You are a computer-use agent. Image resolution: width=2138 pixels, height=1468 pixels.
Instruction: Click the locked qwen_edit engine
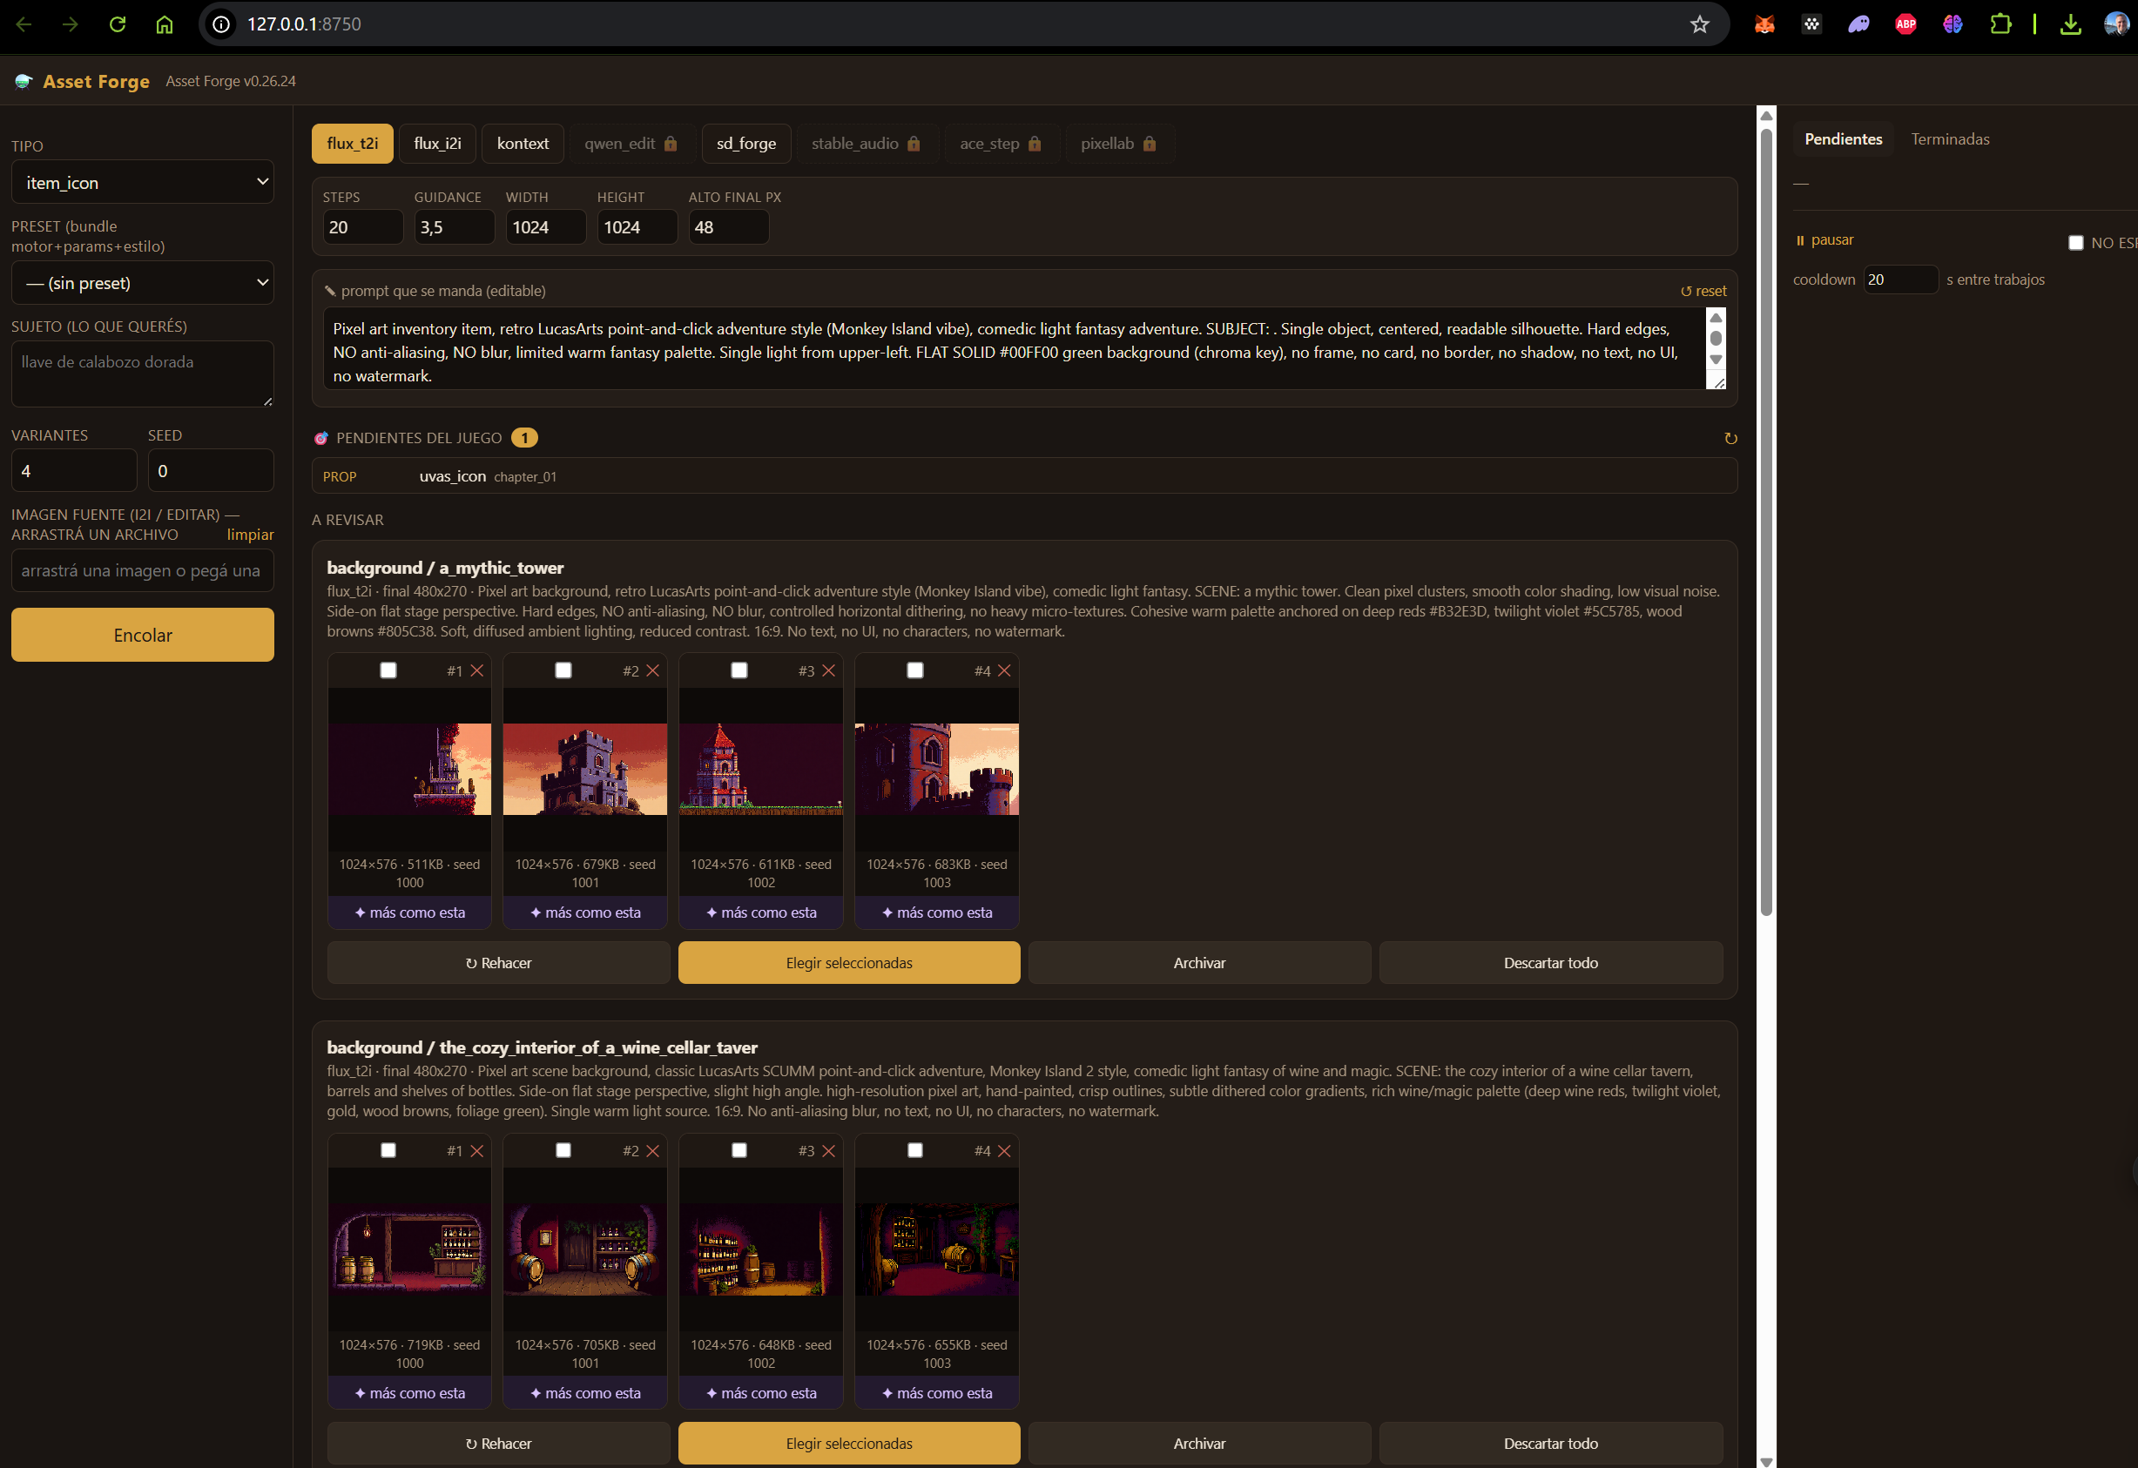[x=631, y=144]
